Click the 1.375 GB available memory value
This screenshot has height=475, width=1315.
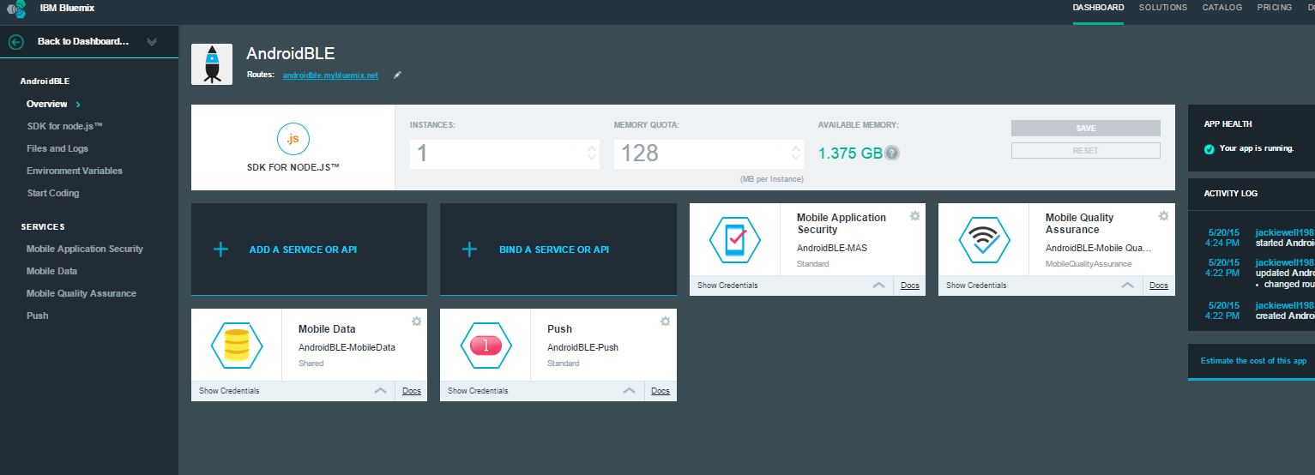click(x=850, y=153)
